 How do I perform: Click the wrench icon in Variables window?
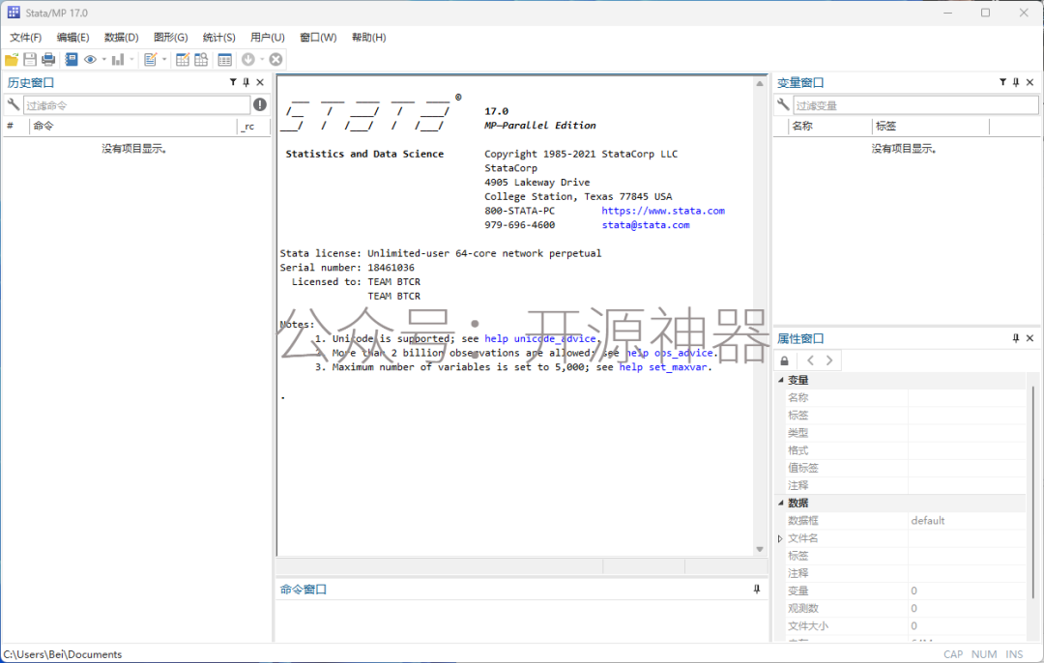(784, 104)
